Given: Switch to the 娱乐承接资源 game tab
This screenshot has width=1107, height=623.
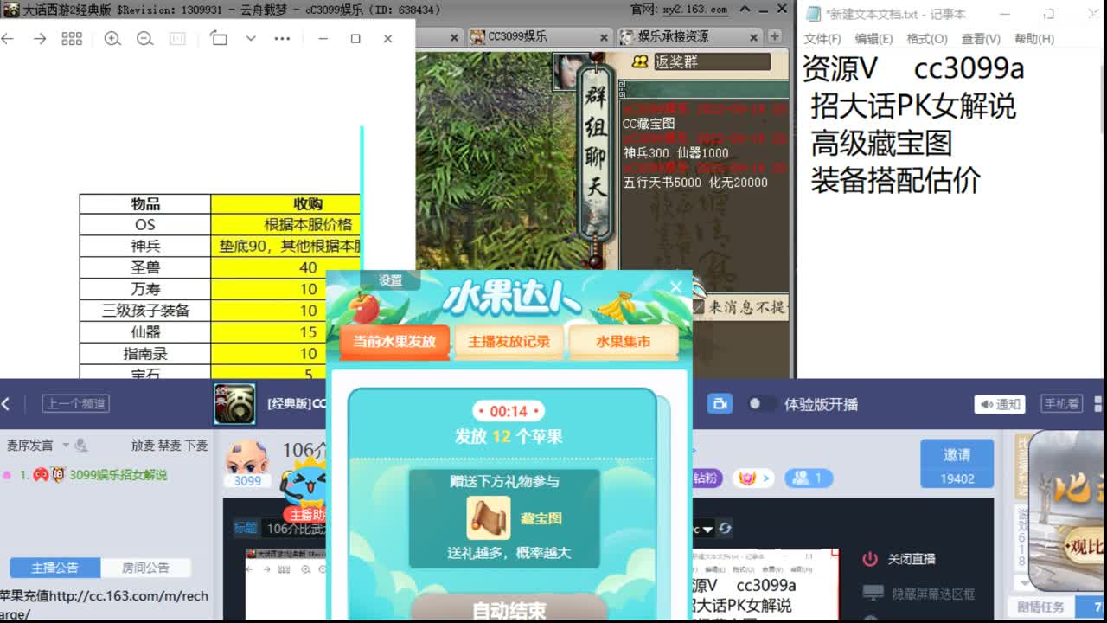Looking at the screenshot, I should click(x=673, y=36).
